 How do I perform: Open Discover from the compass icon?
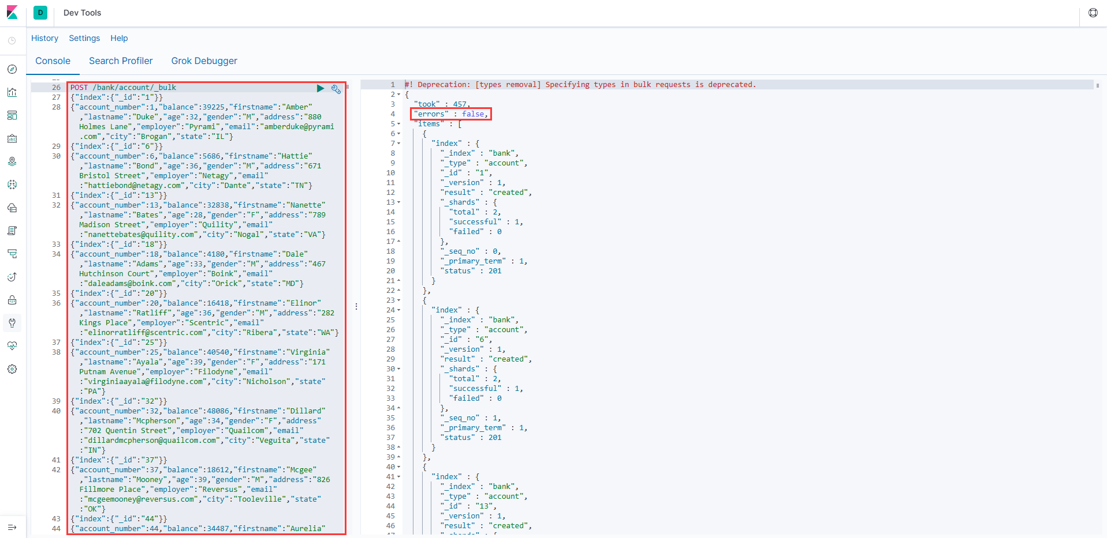(x=12, y=69)
